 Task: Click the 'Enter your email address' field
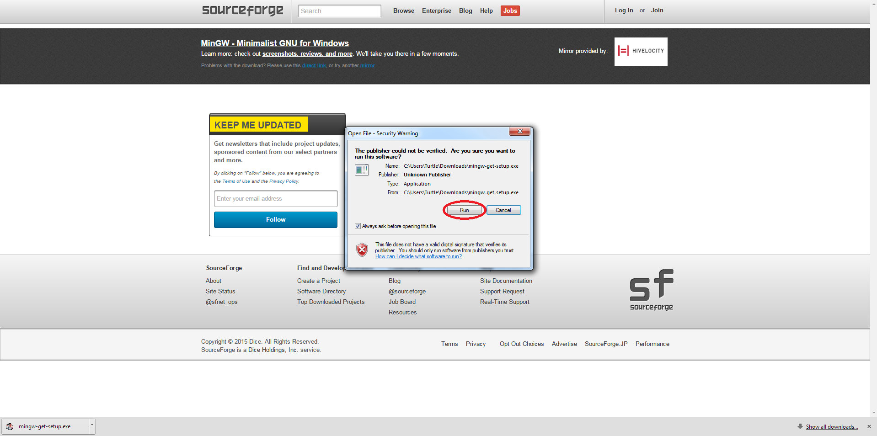tap(276, 199)
